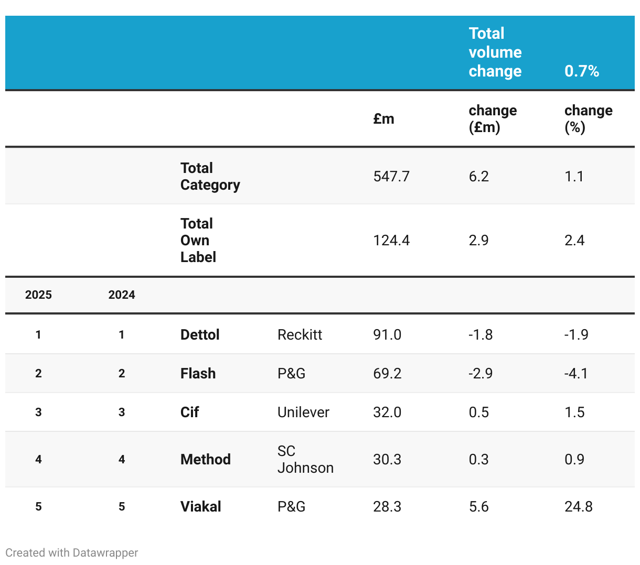640x565 pixels.
Task: Click the change (£m) column header
Action: 493,118
